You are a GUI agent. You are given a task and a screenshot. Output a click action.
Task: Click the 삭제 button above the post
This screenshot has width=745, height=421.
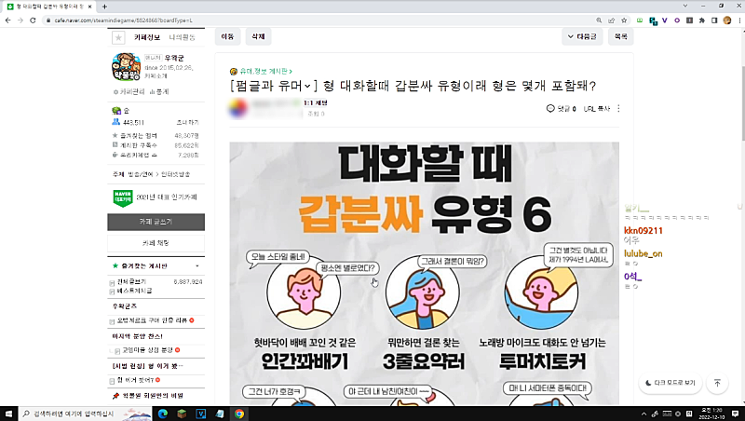click(258, 36)
